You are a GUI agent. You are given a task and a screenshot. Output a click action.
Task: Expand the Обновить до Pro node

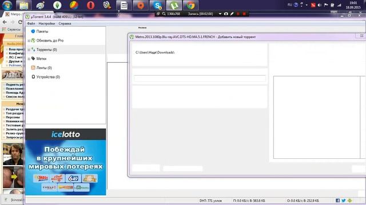pyautogui.click(x=29, y=40)
